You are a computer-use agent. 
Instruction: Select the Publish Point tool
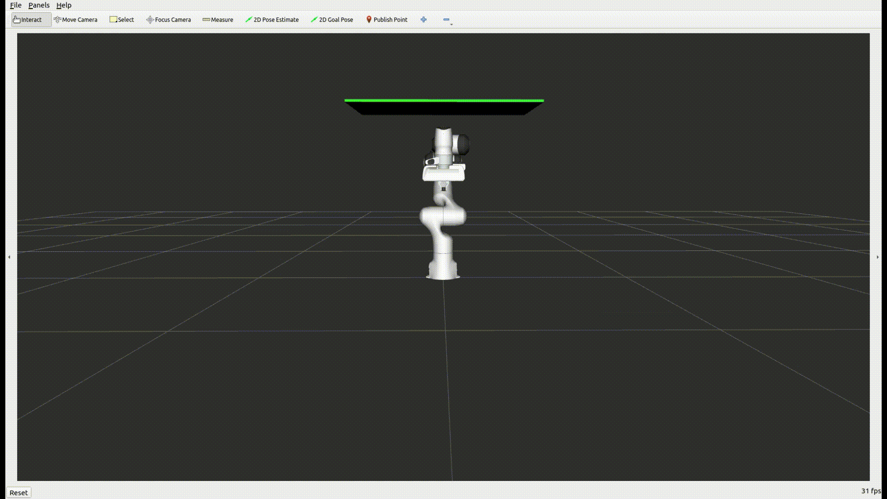coord(387,20)
